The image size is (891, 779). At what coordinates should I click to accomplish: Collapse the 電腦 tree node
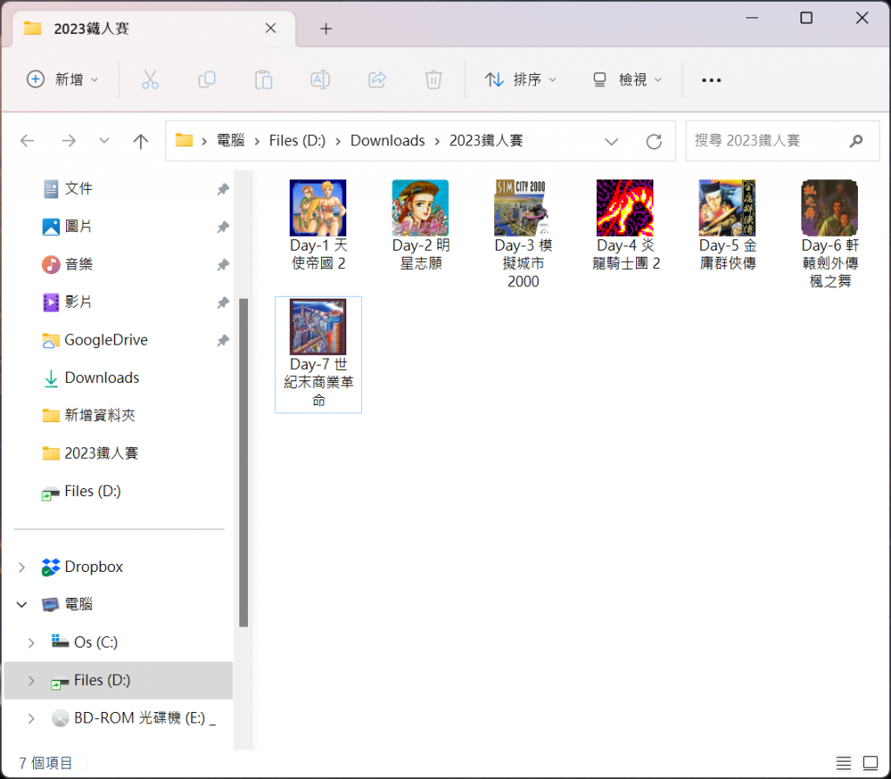pyautogui.click(x=22, y=604)
